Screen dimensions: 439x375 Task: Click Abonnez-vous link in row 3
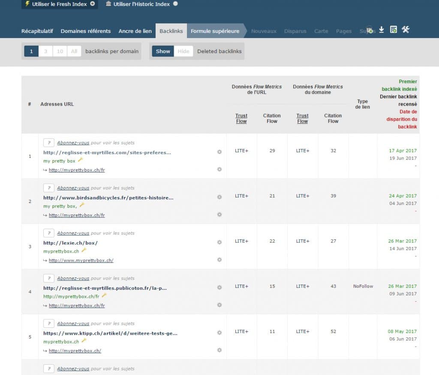(x=73, y=233)
